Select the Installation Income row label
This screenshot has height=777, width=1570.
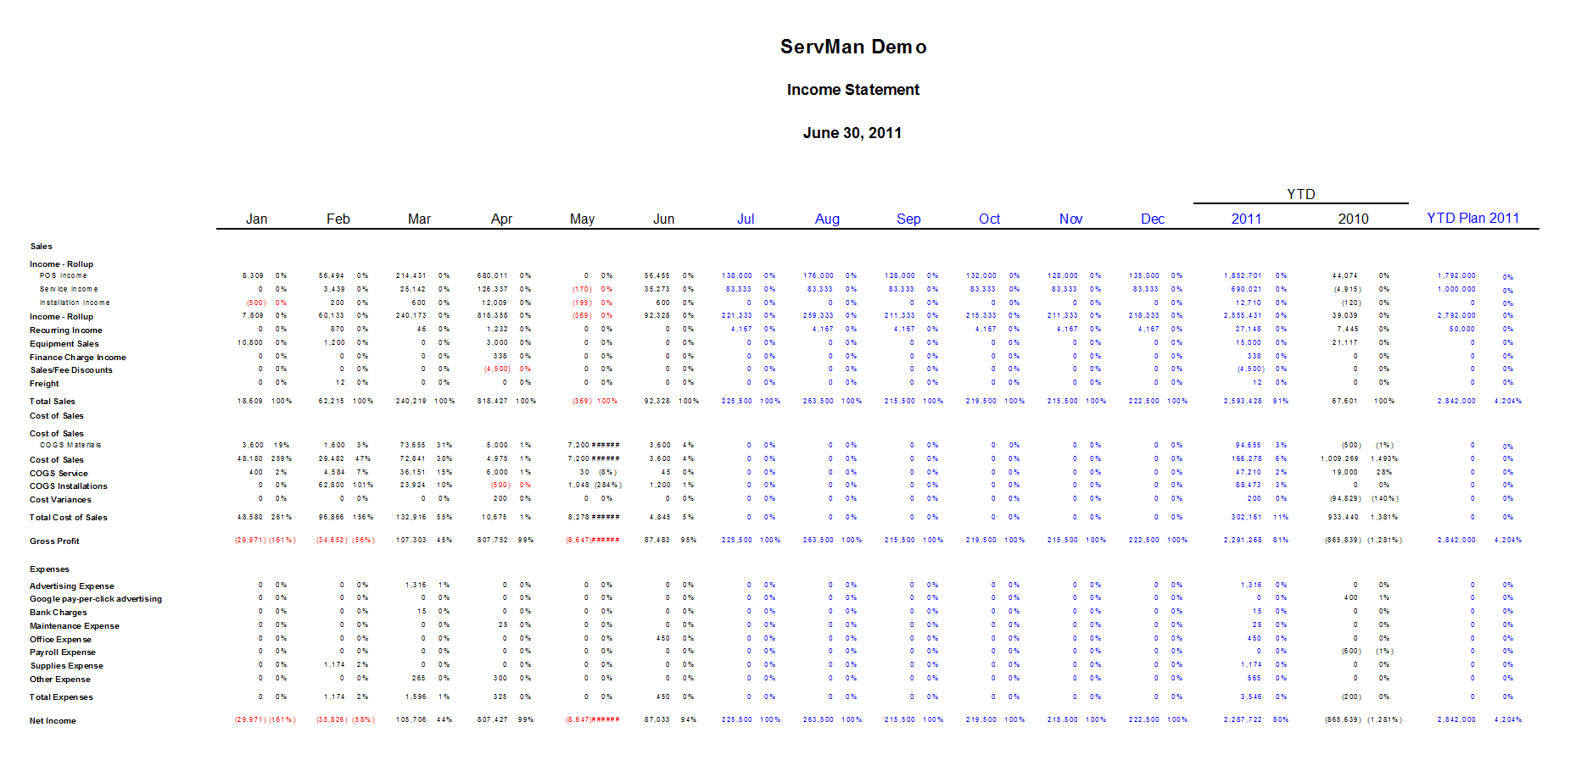75,302
